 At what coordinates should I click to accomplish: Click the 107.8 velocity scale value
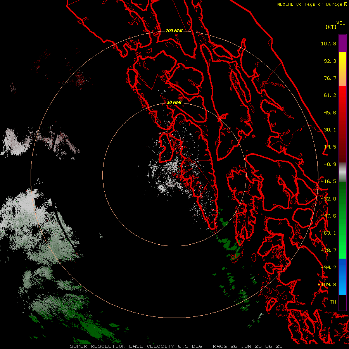(x=328, y=43)
